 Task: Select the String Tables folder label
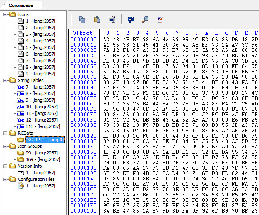click(x=31, y=80)
